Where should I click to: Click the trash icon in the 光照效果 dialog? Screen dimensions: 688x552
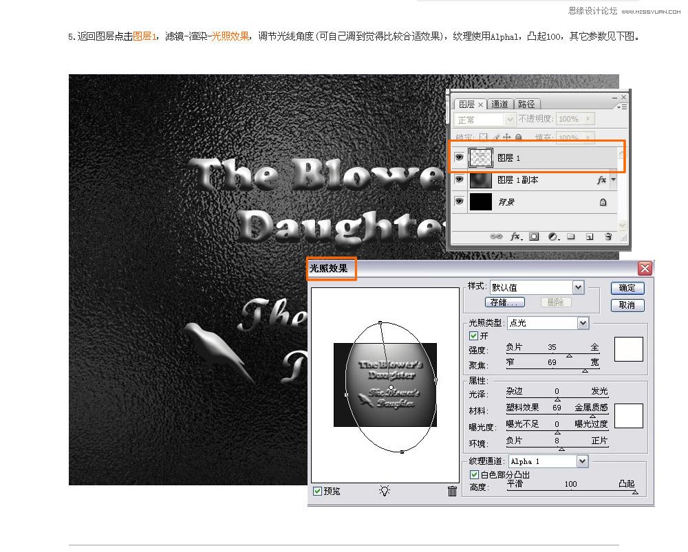click(x=453, y=491)
